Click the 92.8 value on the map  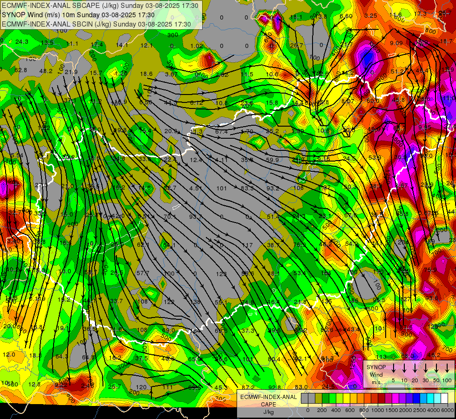(x=274, y=387)
